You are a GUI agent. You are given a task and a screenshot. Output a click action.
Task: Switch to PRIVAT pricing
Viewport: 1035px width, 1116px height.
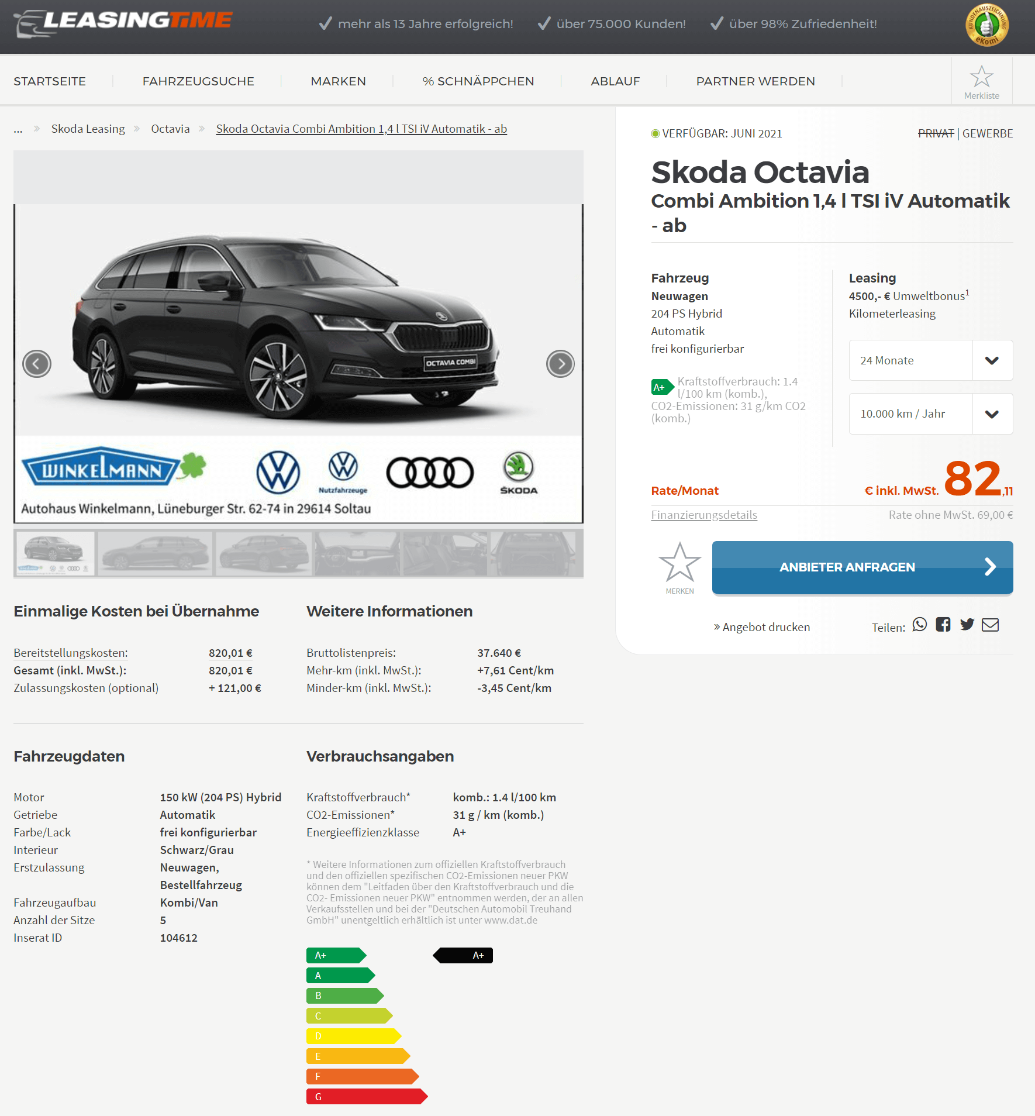tap(936, 133)
